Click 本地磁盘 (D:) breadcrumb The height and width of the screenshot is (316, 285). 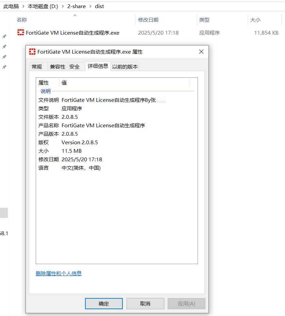pos(43,6)
